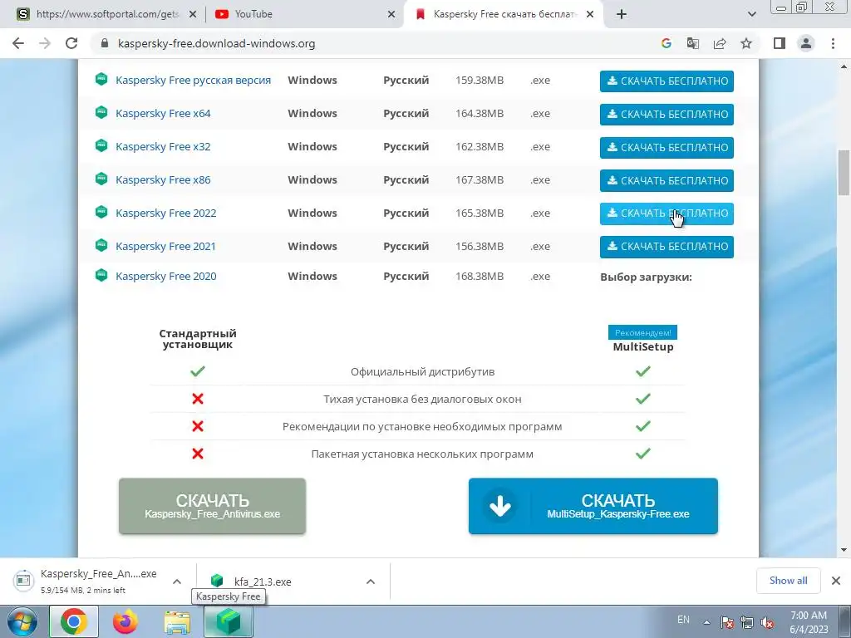The width and height of the screenshot is (851, 638).
Task: Open File Explorer from the taskbar
Action: 177,622
